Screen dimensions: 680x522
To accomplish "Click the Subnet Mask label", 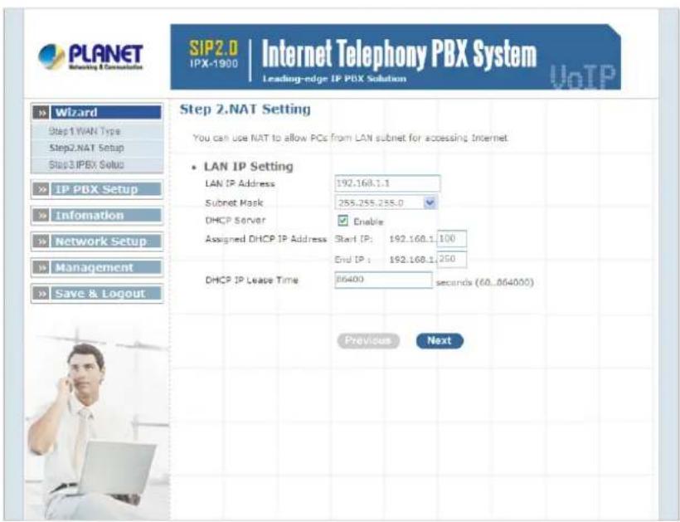I will pyautogui.click(x=234, y=202).
